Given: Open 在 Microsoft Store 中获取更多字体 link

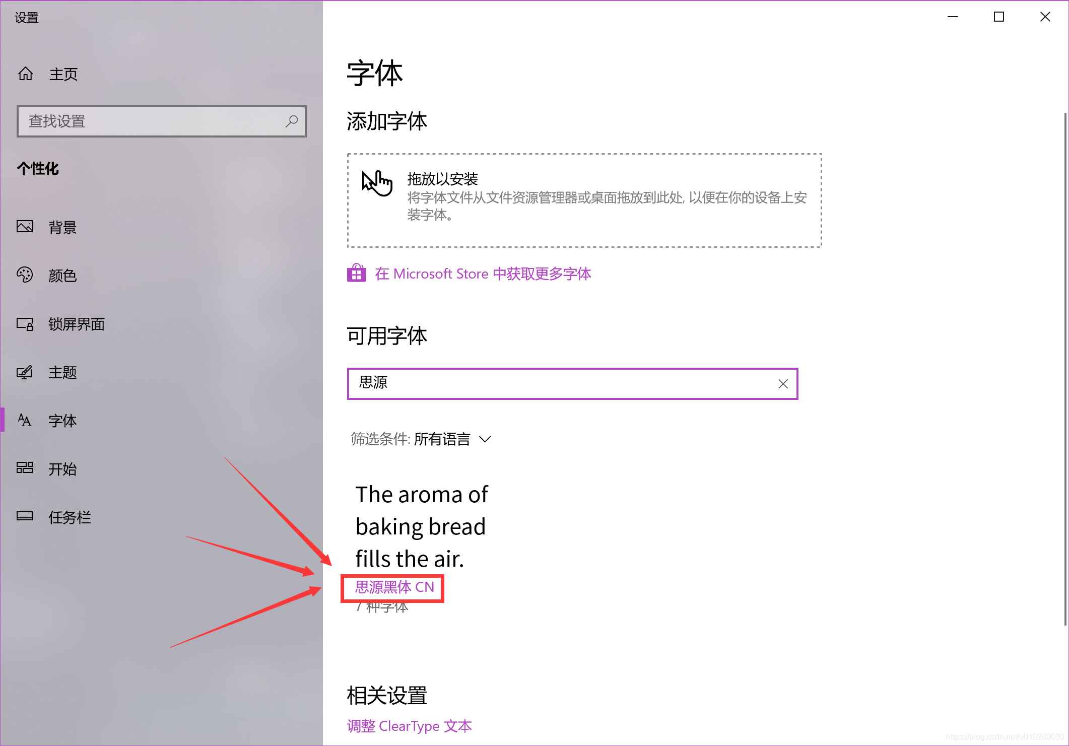Looking at the screenshot, I should tap(483, 274).
